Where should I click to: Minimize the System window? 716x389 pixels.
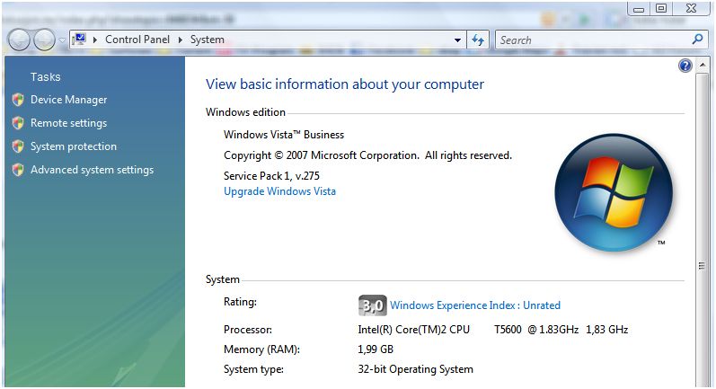[x=639, y=9]
